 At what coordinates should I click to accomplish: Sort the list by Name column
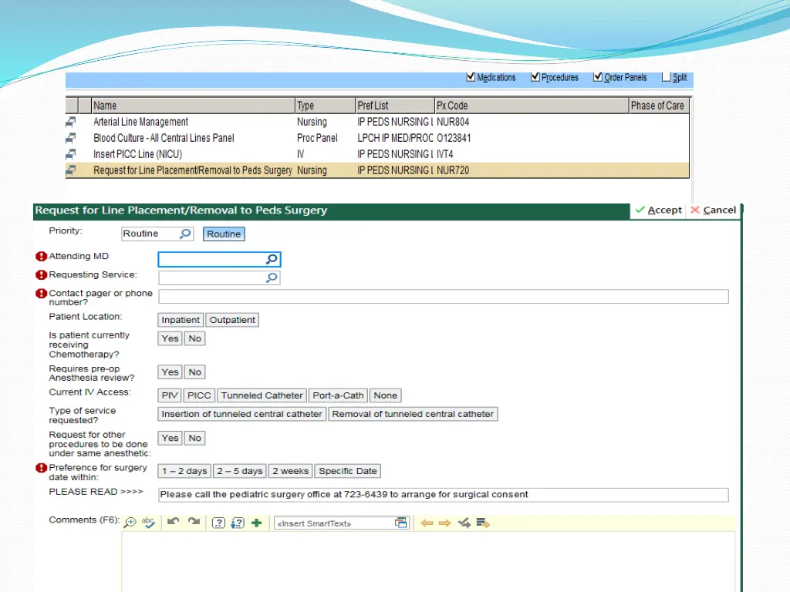[x=193, y=106]
